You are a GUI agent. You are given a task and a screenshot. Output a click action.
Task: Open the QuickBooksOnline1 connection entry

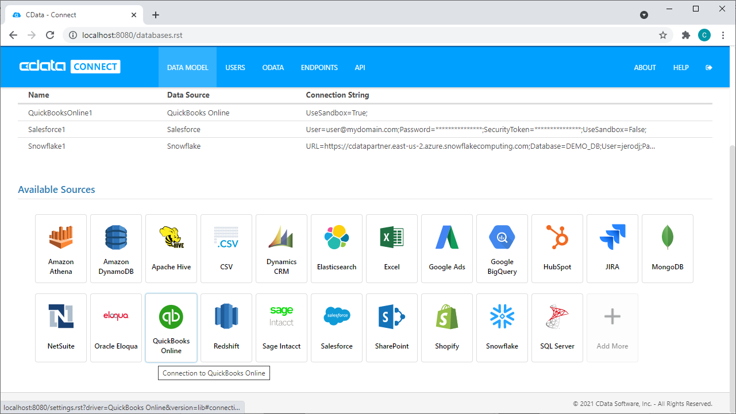click(x=60, y=113)
